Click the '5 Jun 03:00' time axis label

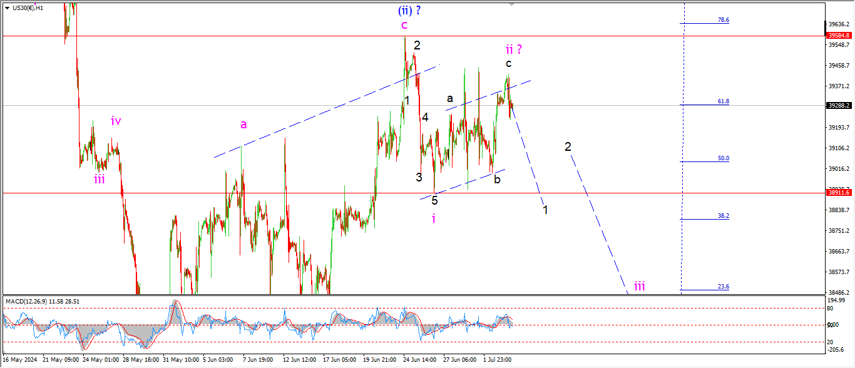point(217,360)
